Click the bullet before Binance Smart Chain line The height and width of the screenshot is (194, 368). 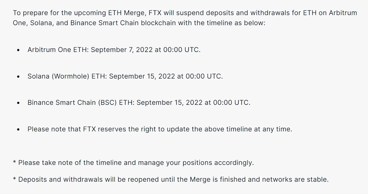tap(18, 103)
